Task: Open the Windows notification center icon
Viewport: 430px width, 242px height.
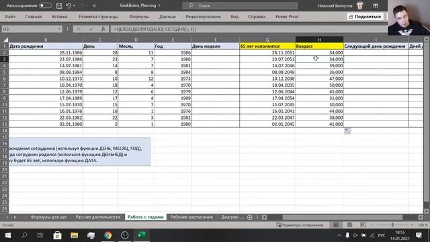Action: tap(419, 235)
